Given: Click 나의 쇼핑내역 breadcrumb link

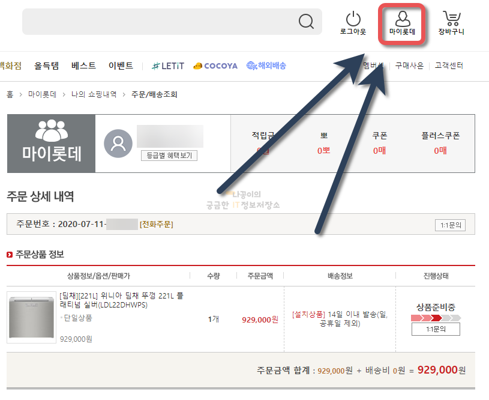Looking at the screenshot, I should [x=94, y=94].
